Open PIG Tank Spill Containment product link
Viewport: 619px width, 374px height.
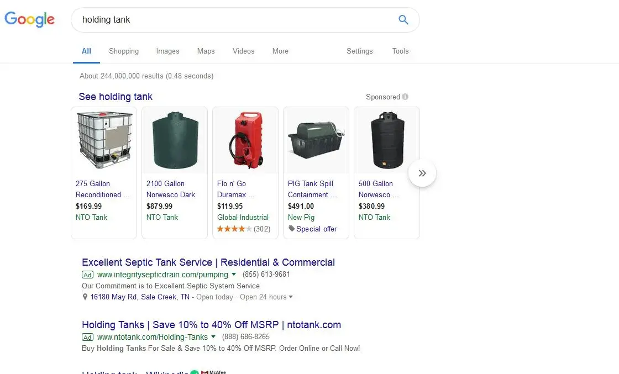click(312, 189)
